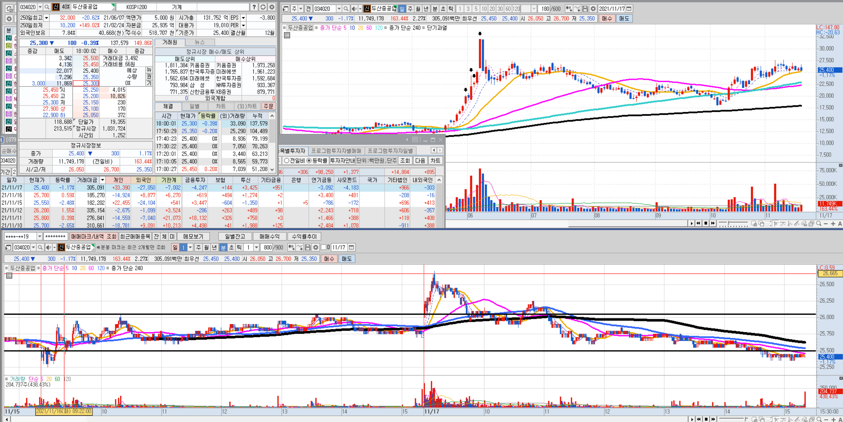
Task: Refresh the quote window with the reload icon
Action: coord(263,7)
